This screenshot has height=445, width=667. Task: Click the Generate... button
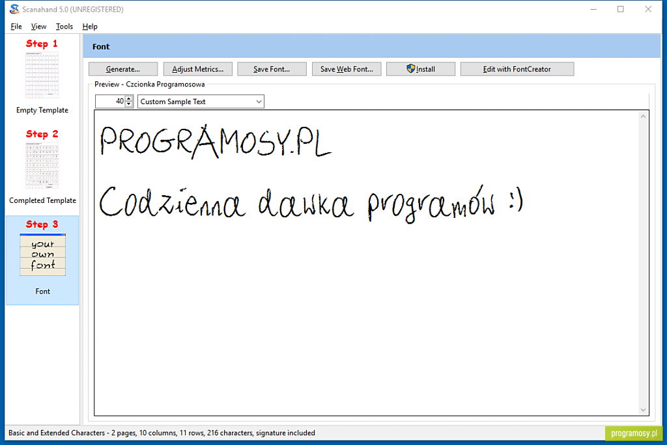pos(123,69)
